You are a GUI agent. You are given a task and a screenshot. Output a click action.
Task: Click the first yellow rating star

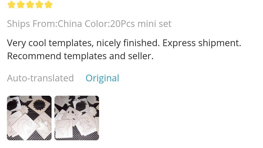tap(11, 5)
